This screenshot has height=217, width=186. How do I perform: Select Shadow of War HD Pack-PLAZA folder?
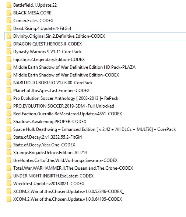pyautogui.click(x=74, y=67)
